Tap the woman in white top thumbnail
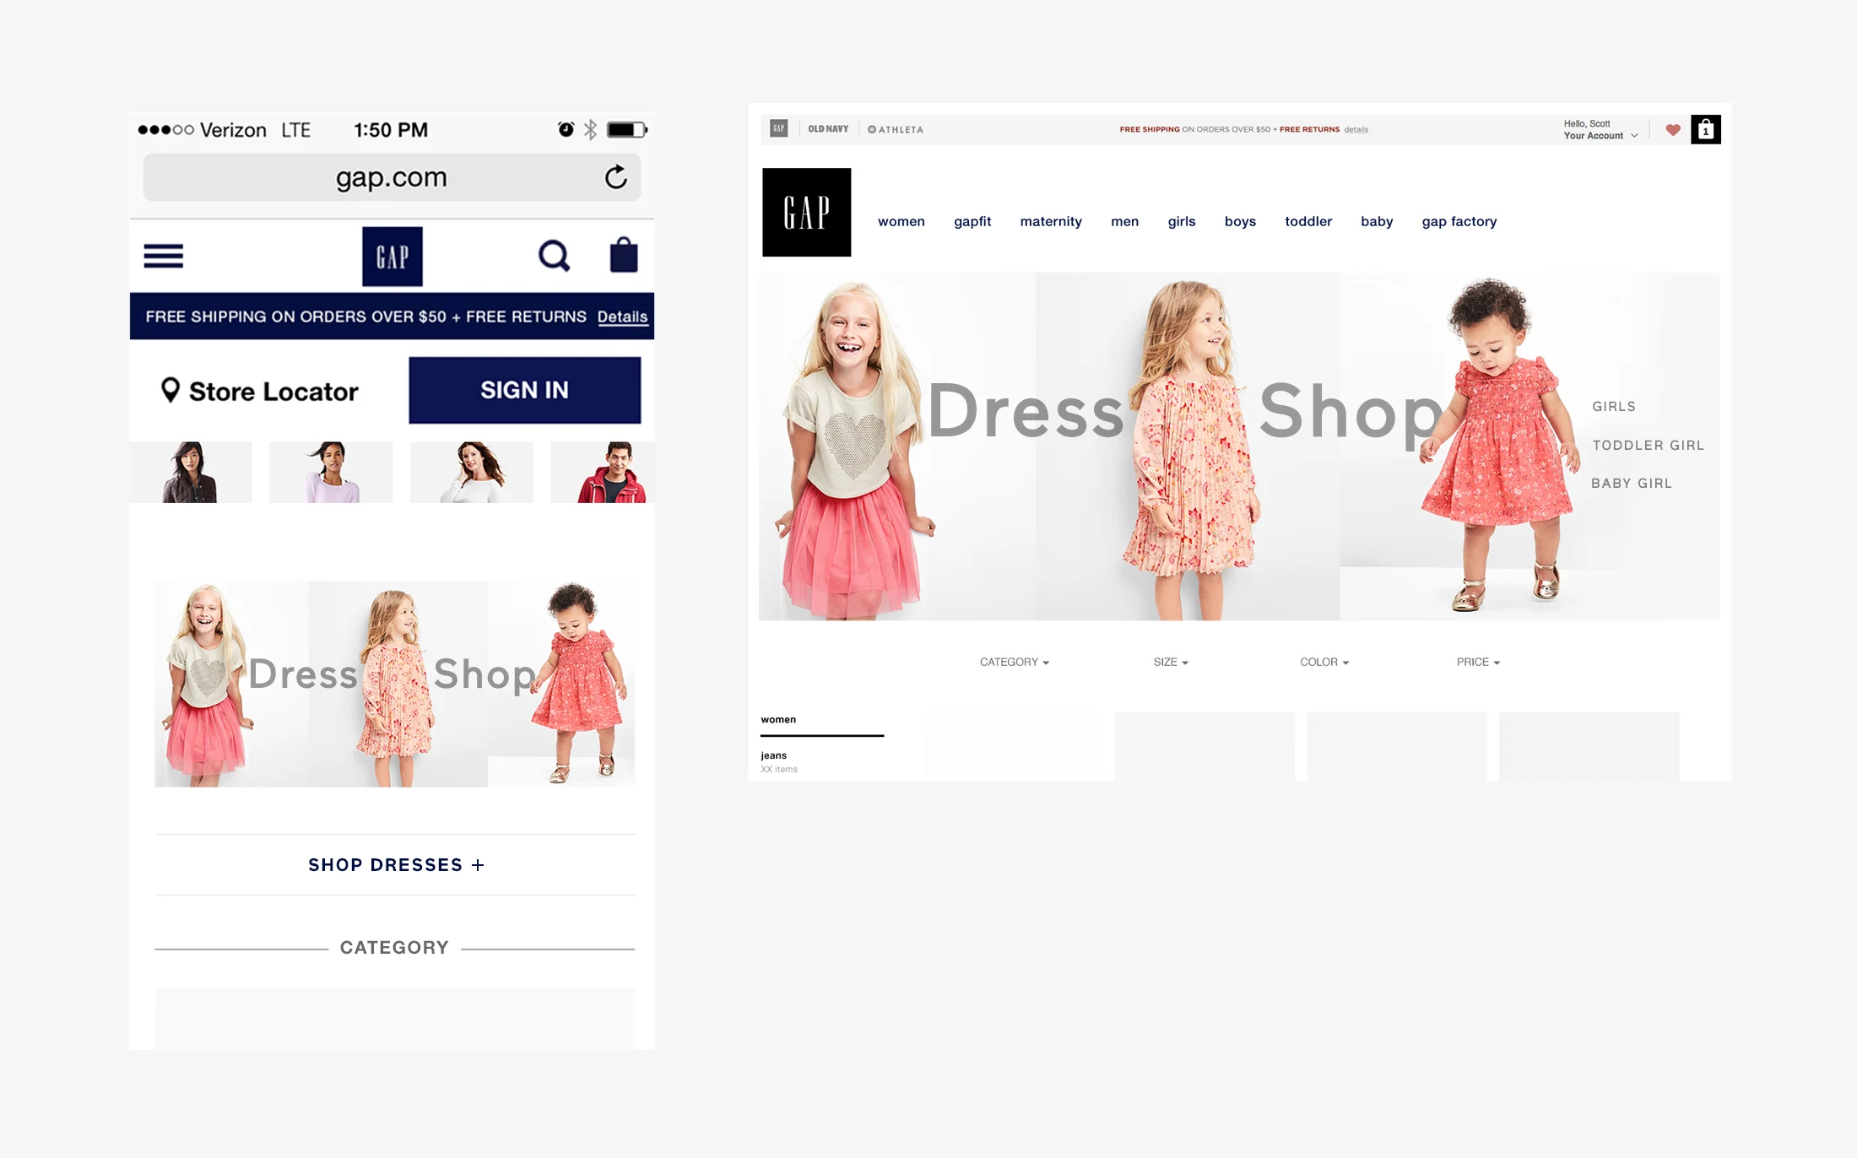Screen dimensions: 1857x1158 click(x=471, y=472)
